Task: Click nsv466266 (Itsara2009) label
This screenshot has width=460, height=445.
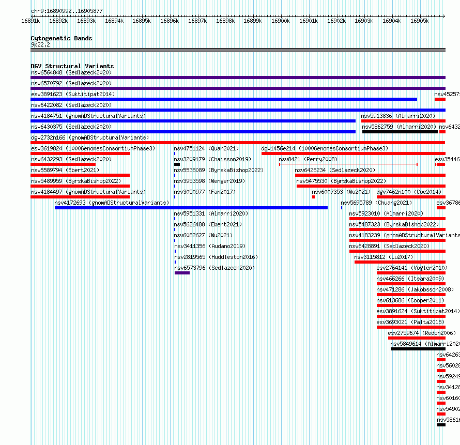Action: coord(411,279)
